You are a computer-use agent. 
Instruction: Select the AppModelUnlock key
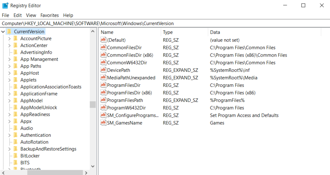(39, 107)
